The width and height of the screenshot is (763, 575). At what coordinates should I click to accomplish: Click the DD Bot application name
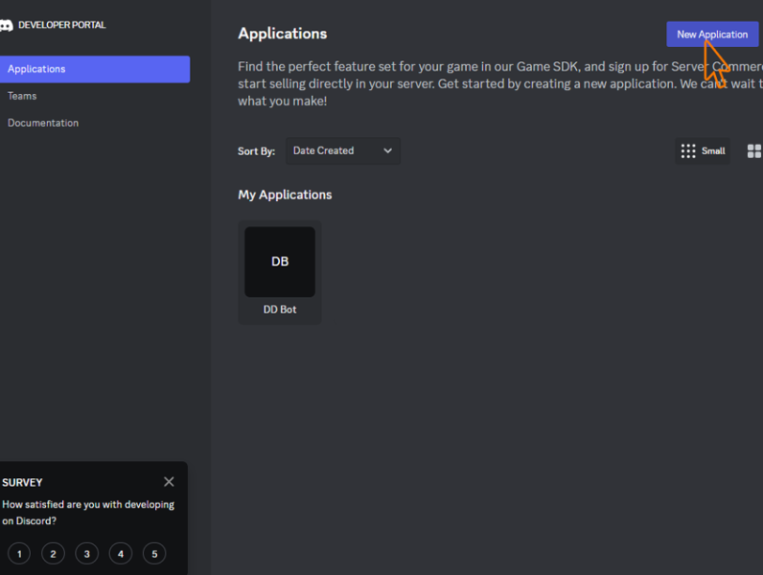pos(280,310)
